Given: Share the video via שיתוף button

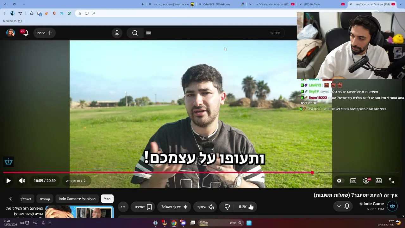Looking at the screenshot, I should (x=205, y=207).
